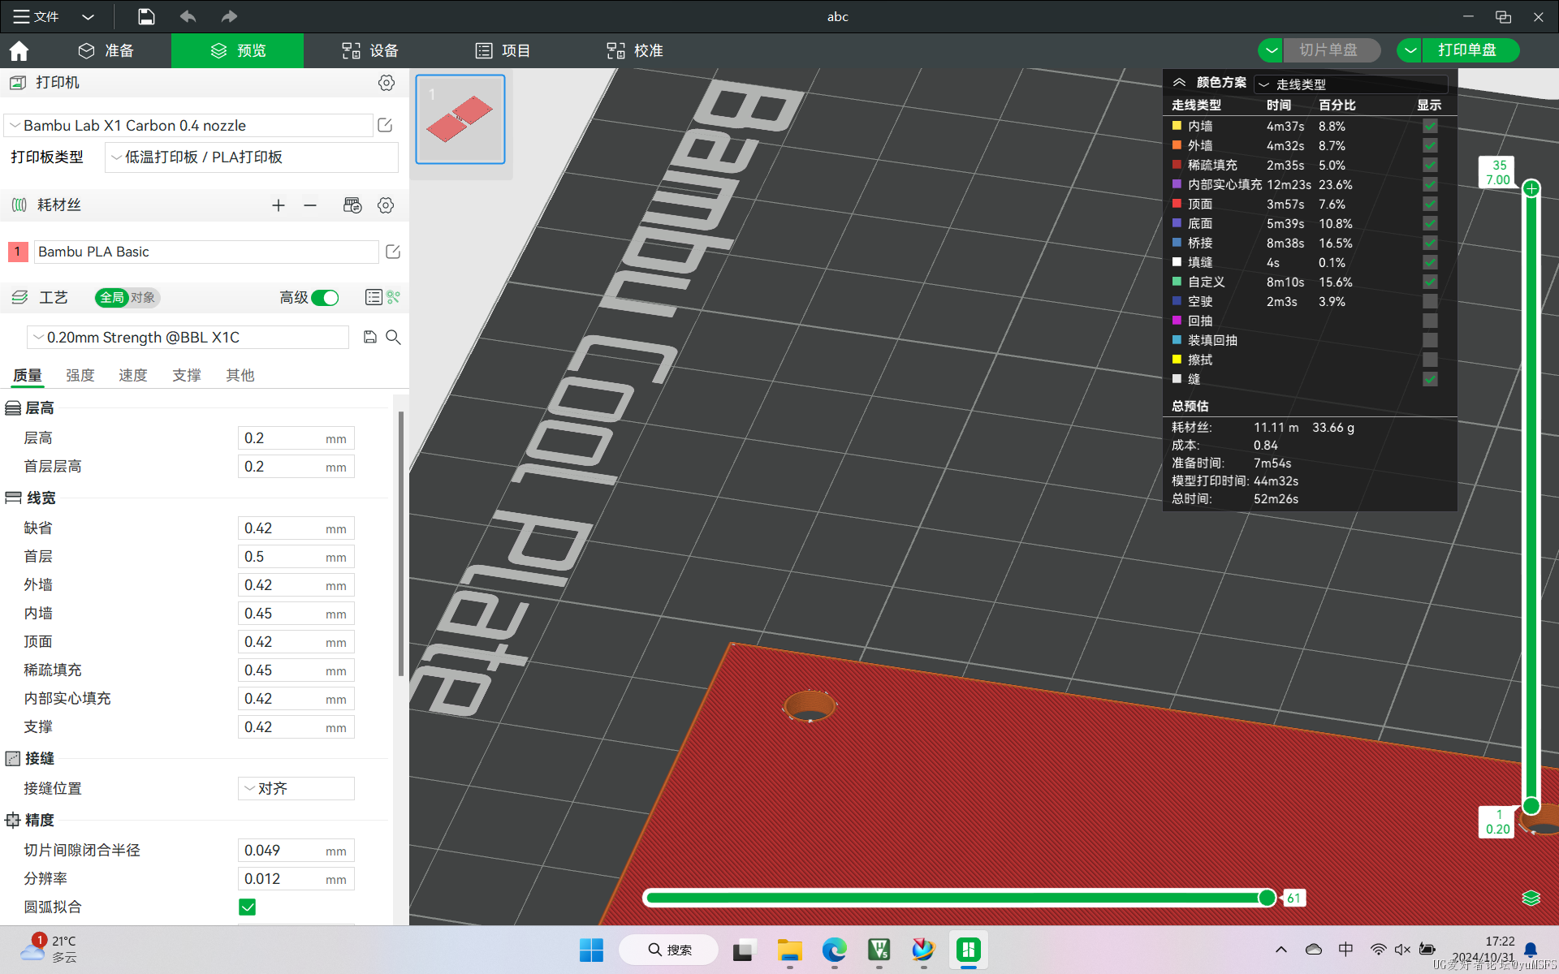Open the Speed (速度) settings tab
The width and height of the screenshot is (1559, 974).
[133, 375]
